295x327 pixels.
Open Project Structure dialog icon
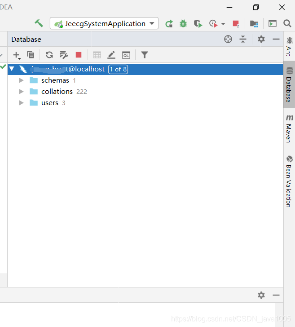click(x=254, y=23)
